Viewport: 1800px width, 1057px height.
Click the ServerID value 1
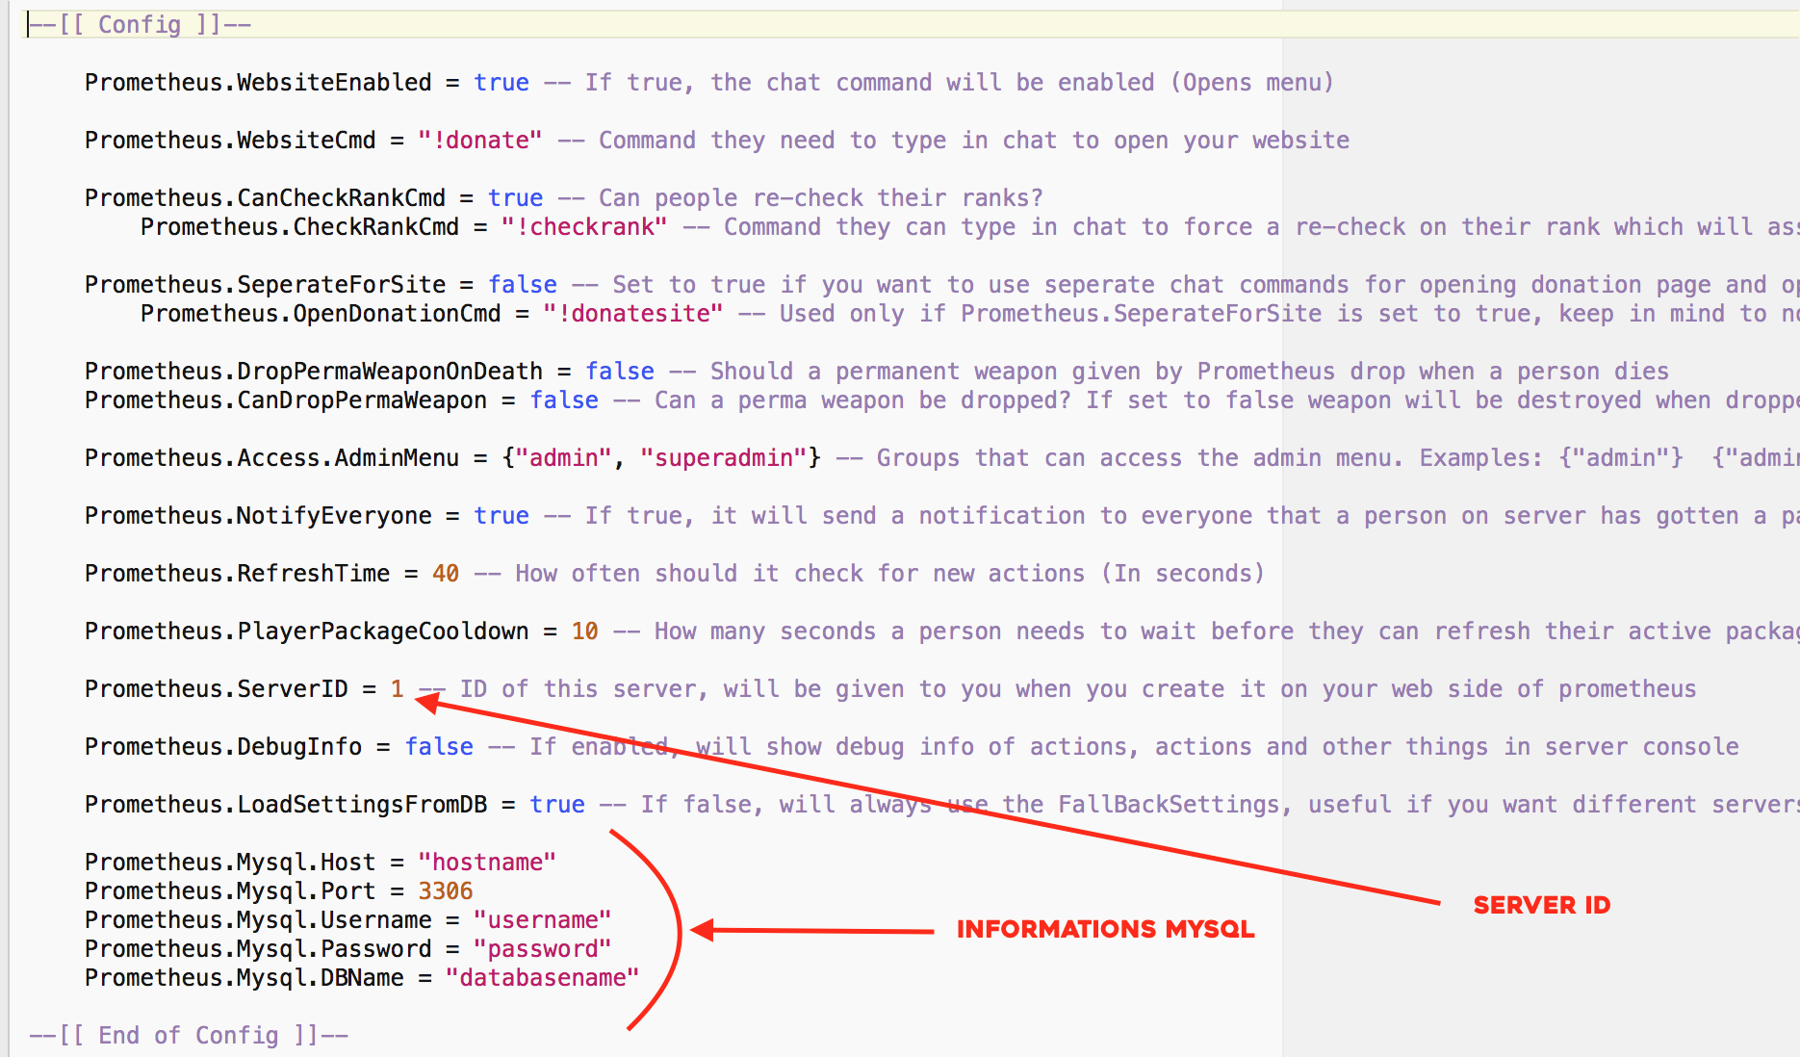397,689
